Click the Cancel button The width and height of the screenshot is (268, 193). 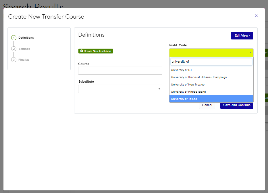(x=207, y=105)
